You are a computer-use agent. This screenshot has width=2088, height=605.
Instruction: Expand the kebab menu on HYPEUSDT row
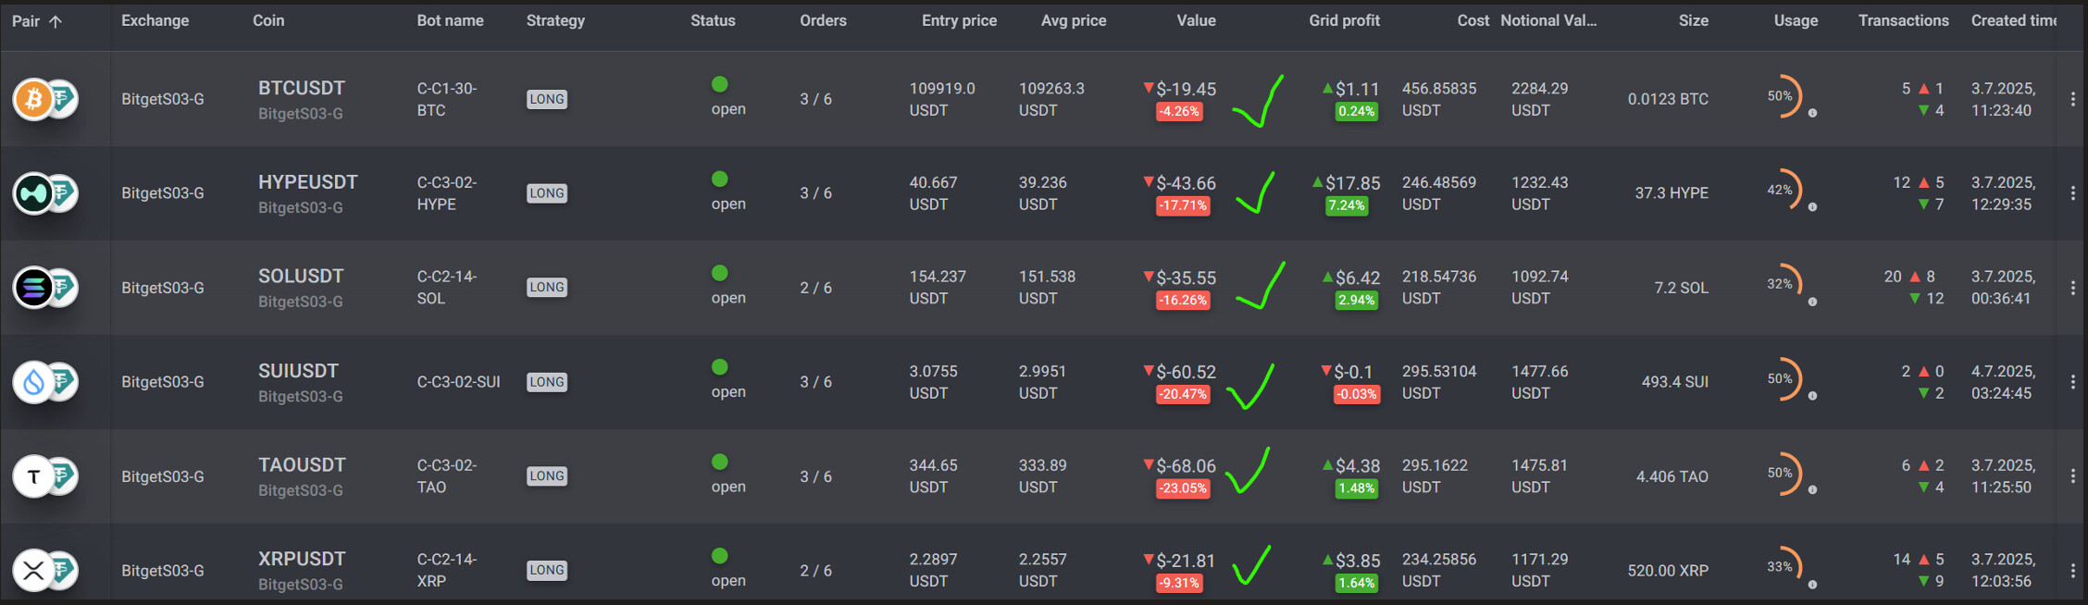2072,193
